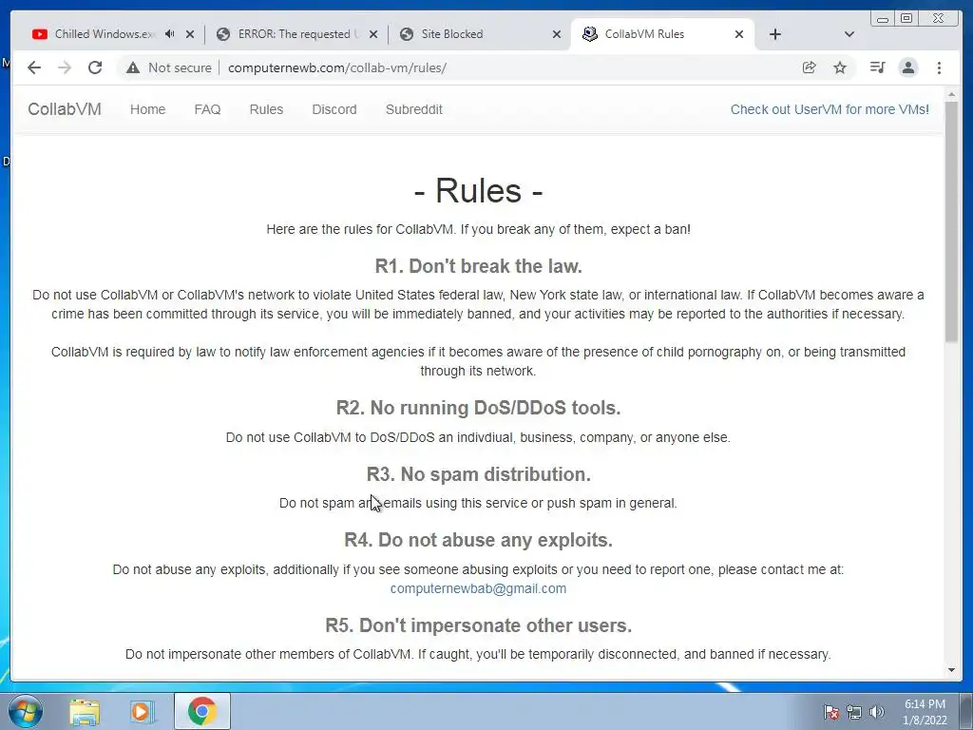Open a new tab with plus button
Viewport: 973px width, 730px height.
click(775, 34)
